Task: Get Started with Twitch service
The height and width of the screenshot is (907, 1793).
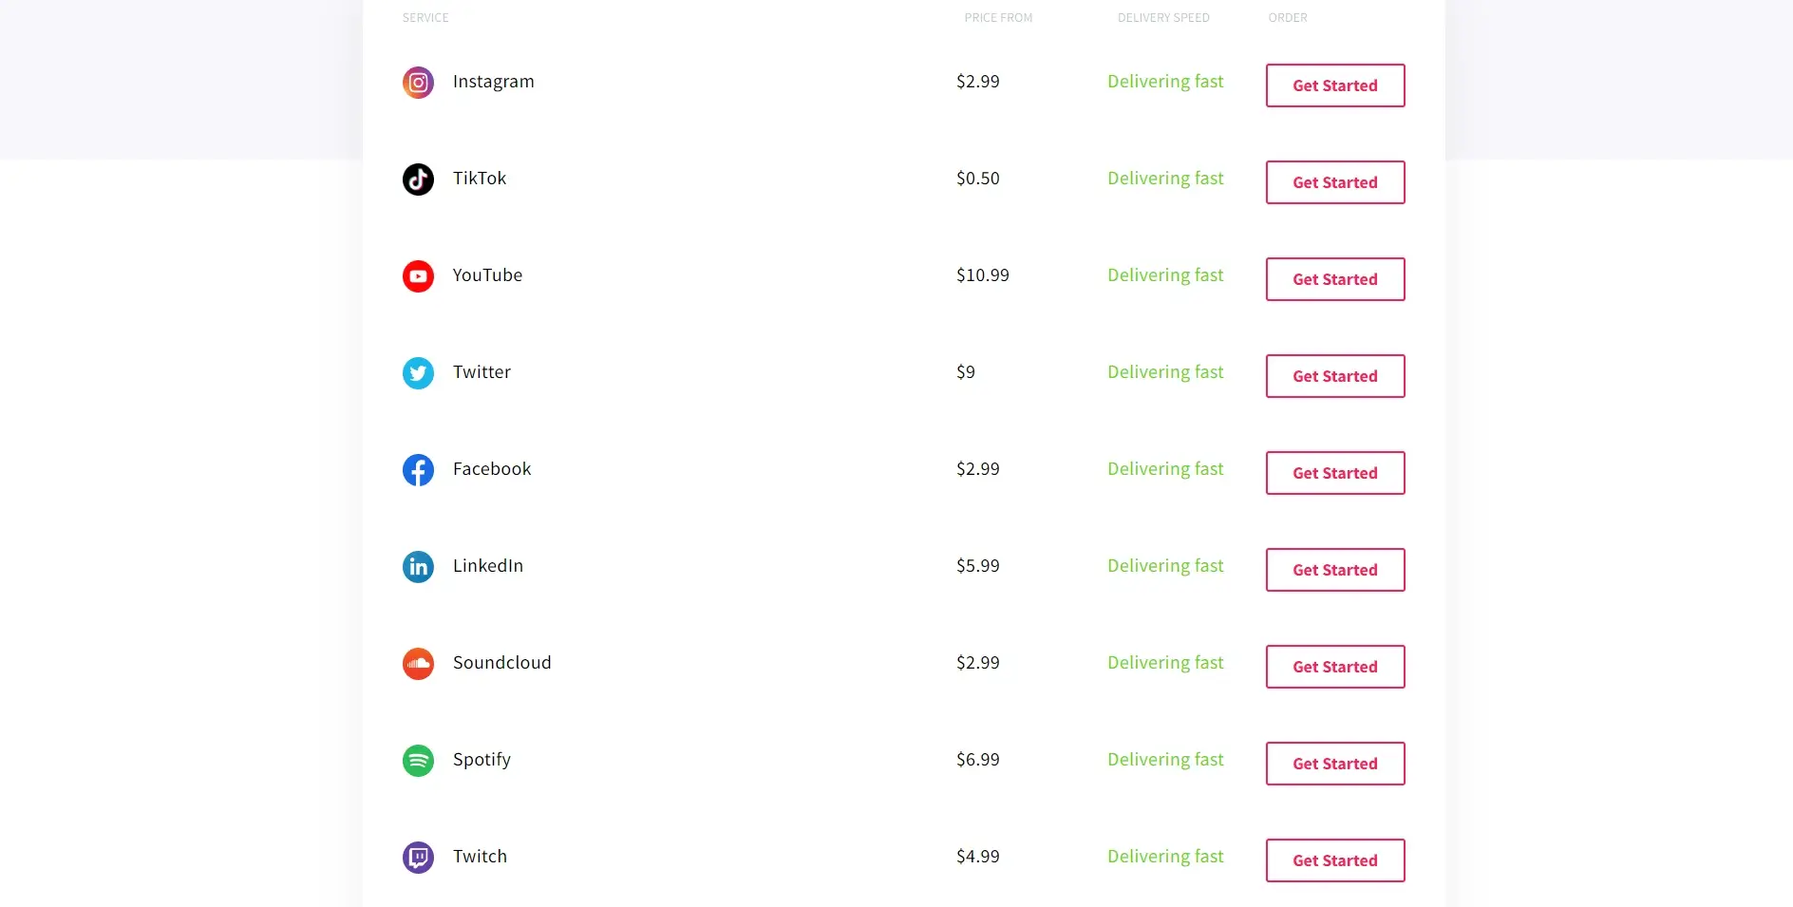Action: click(x=1335, y=860)
